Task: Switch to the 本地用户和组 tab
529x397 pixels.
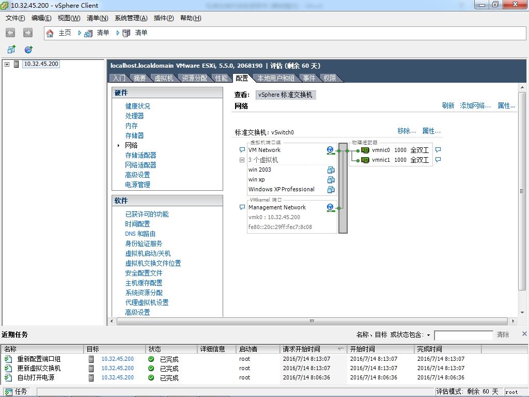Action: [x=276, y=79]
